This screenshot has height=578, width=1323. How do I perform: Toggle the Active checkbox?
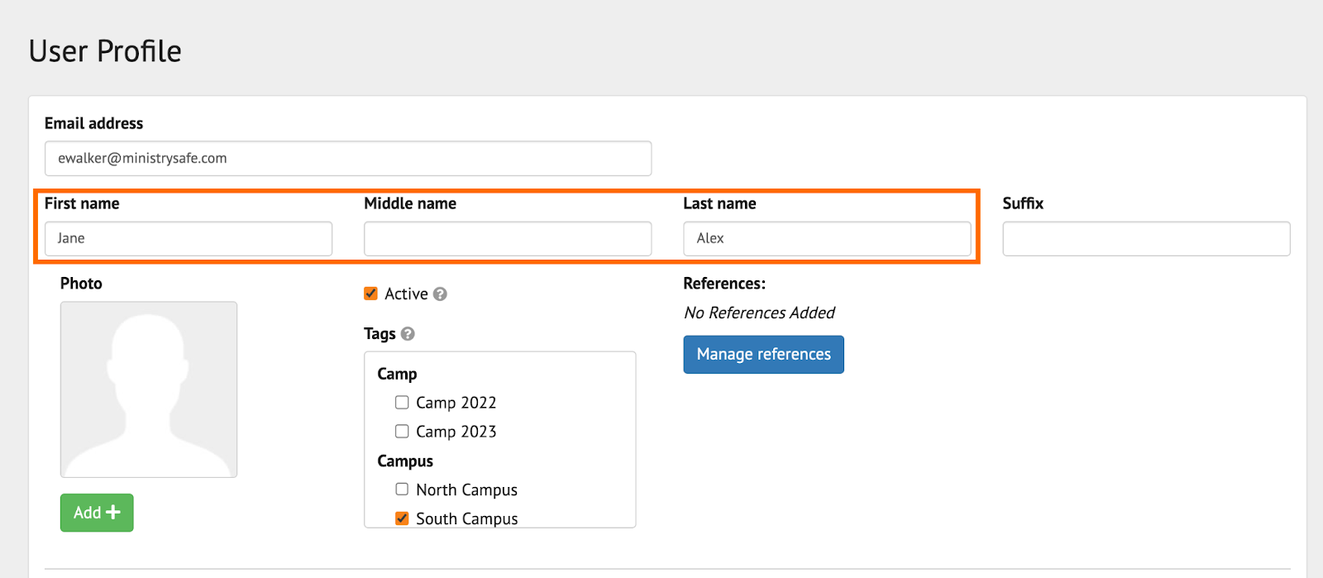pos(371,294)
